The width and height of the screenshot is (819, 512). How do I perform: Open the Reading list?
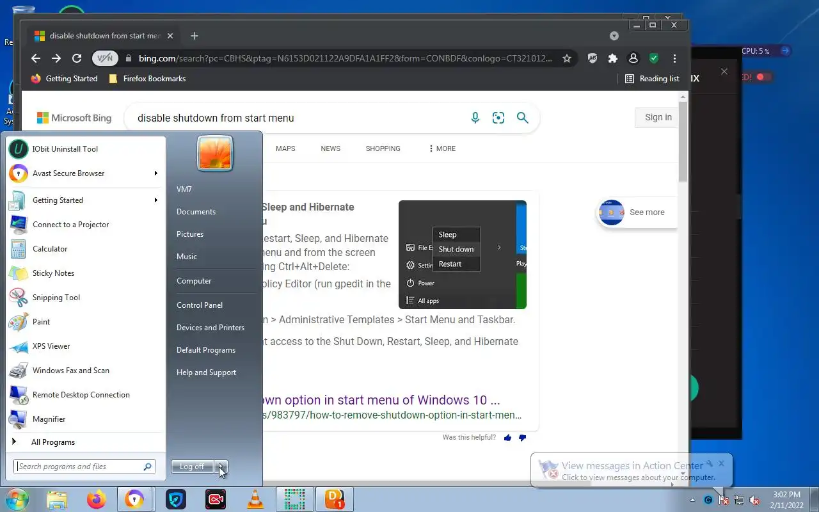point(652,79)
